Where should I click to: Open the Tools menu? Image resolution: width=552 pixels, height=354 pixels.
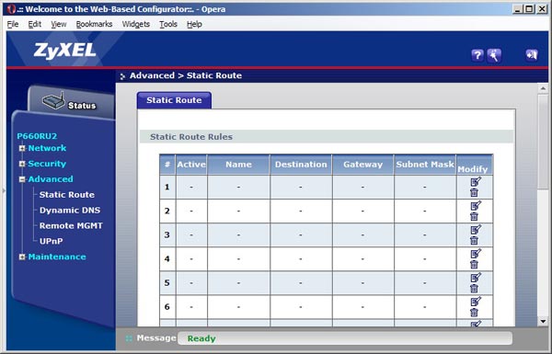(x=168, y=24)
